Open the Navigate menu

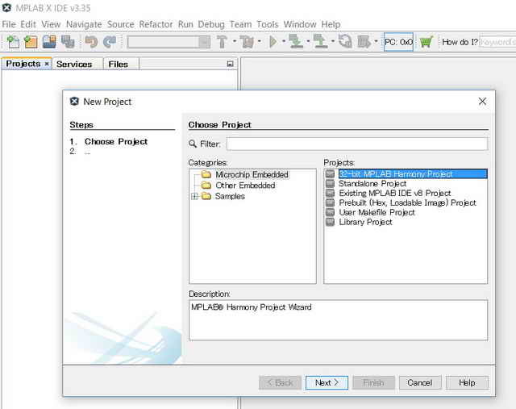84,24
